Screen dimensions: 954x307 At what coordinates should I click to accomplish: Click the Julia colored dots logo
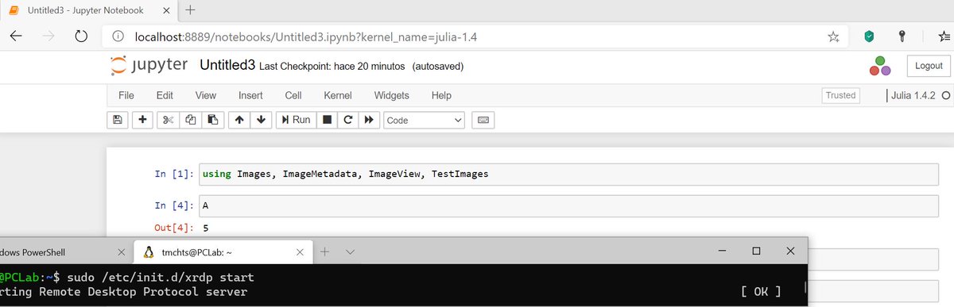[x=879, y=66]
